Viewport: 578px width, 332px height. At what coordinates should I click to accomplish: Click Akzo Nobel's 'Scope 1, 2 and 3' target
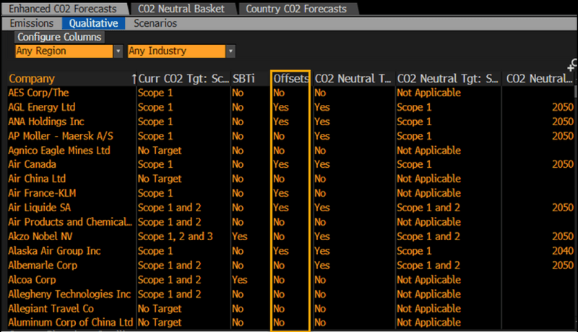pyautogui.click(x=175, y=237)
